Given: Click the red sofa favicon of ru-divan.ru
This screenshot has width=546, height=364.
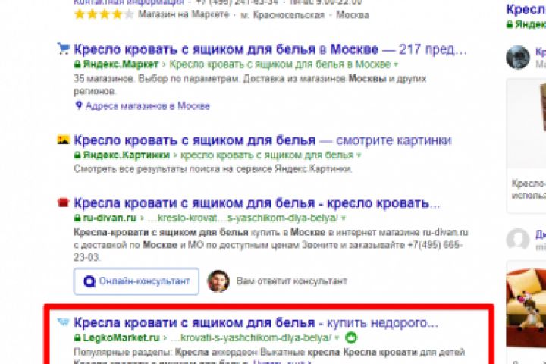Looking at the screenshot, I should point(64,202).
